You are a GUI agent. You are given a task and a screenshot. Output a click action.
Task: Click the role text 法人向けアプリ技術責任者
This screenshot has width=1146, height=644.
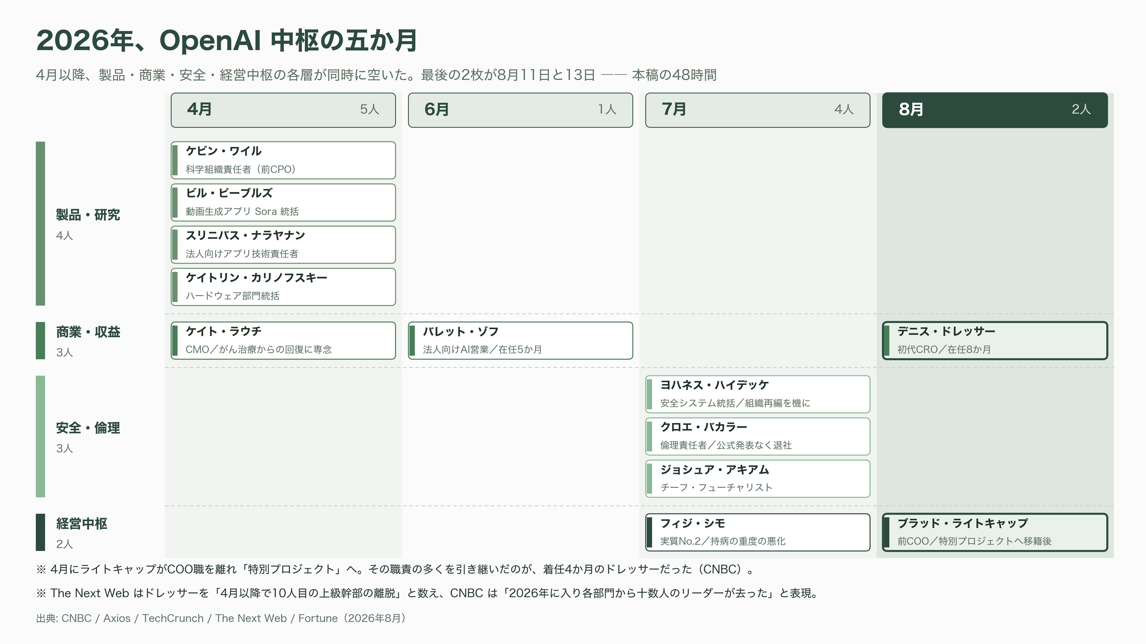(242, 254)
